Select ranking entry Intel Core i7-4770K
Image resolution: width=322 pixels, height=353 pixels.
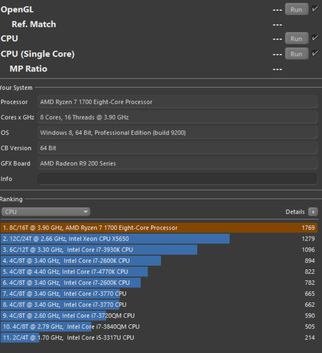click(x=159, y=272)
